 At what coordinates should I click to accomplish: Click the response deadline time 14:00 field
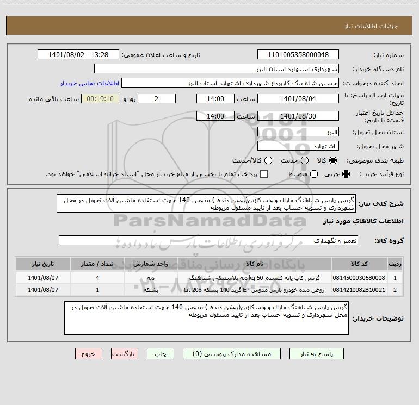coord(215,98)
